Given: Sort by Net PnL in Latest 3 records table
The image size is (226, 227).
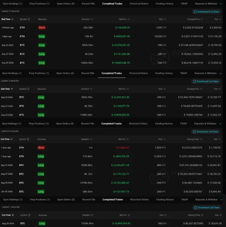Looking at the screenshot, I should [128, 89].
